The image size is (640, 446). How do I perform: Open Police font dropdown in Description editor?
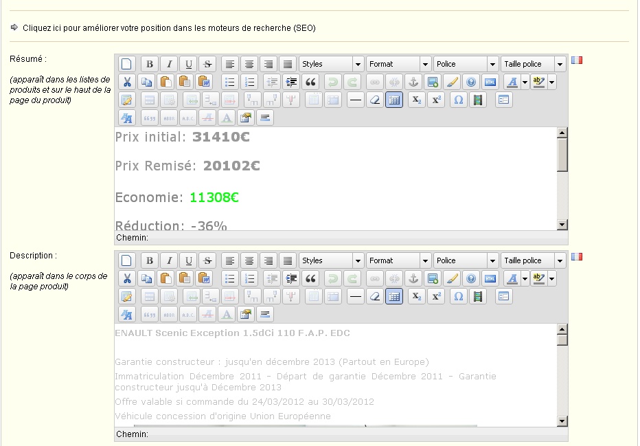point(466,260)
